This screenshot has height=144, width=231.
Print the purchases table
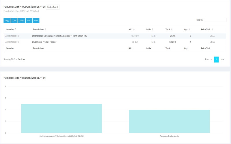36,20
